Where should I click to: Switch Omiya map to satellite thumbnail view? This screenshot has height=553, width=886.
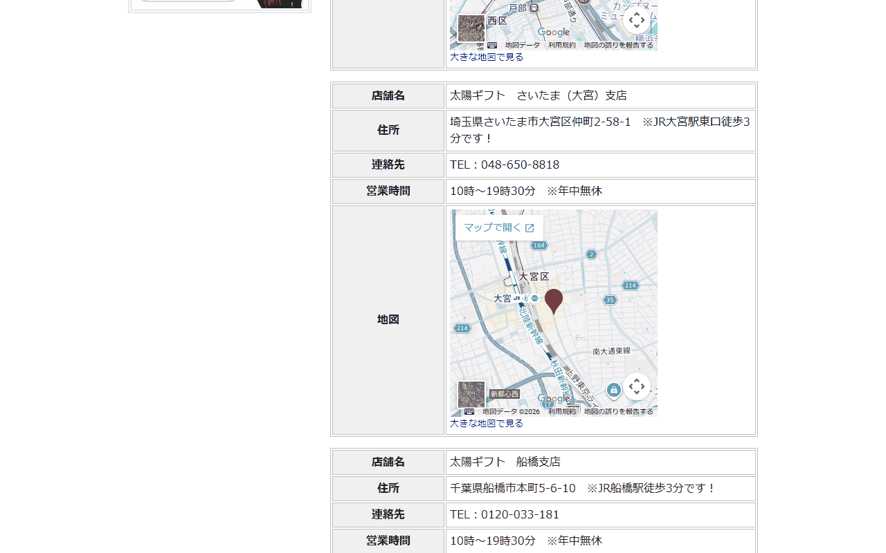tap(471, 395)
